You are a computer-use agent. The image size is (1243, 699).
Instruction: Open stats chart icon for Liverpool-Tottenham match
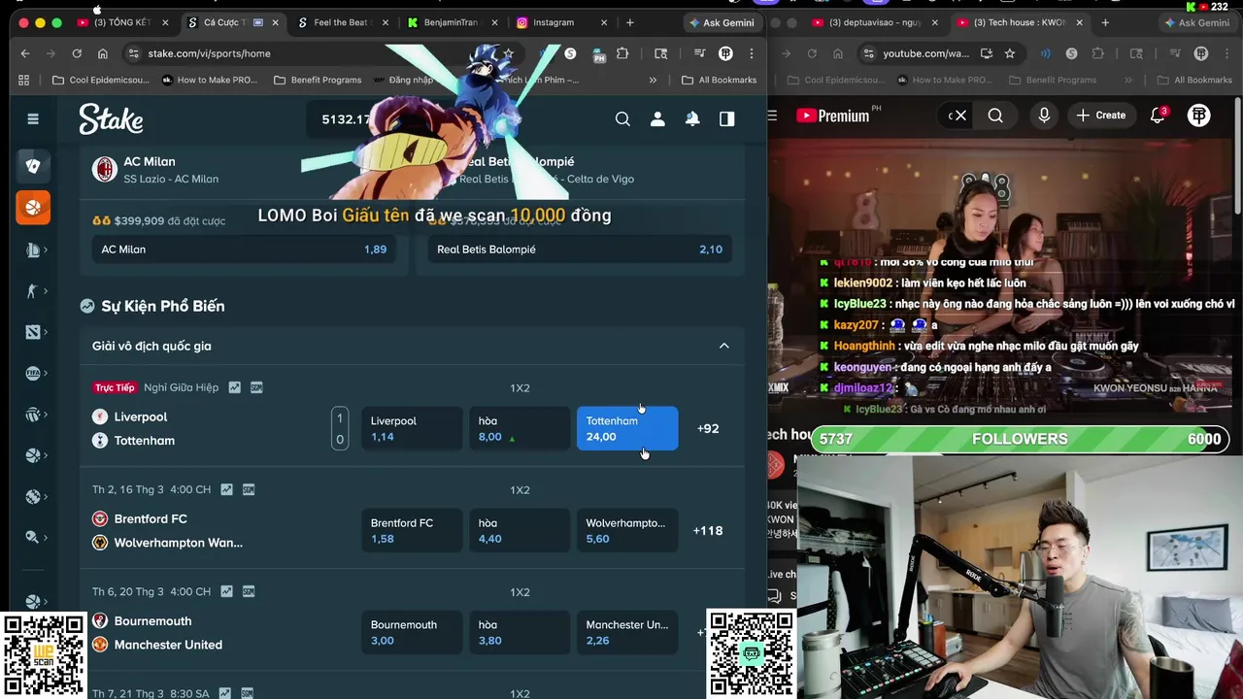click(x=234, y=387)
